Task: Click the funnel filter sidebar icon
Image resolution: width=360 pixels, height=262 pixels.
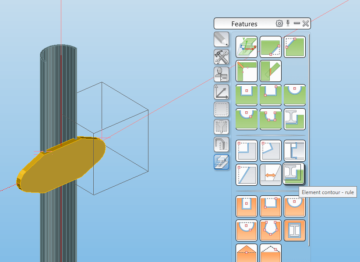Action: (x=222, y=127)
